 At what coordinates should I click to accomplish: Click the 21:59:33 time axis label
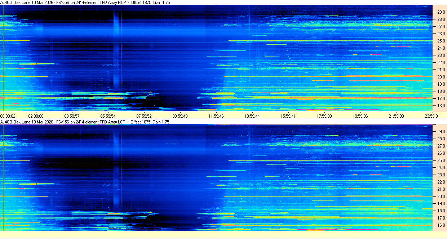pos(397,116)
